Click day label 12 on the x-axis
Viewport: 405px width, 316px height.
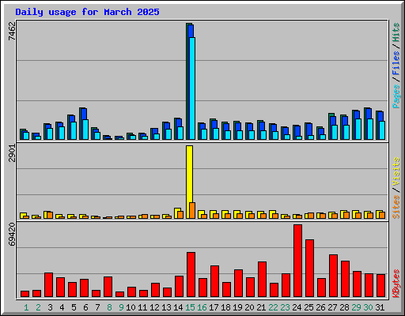pyautogui.click(x=154, y=307)
